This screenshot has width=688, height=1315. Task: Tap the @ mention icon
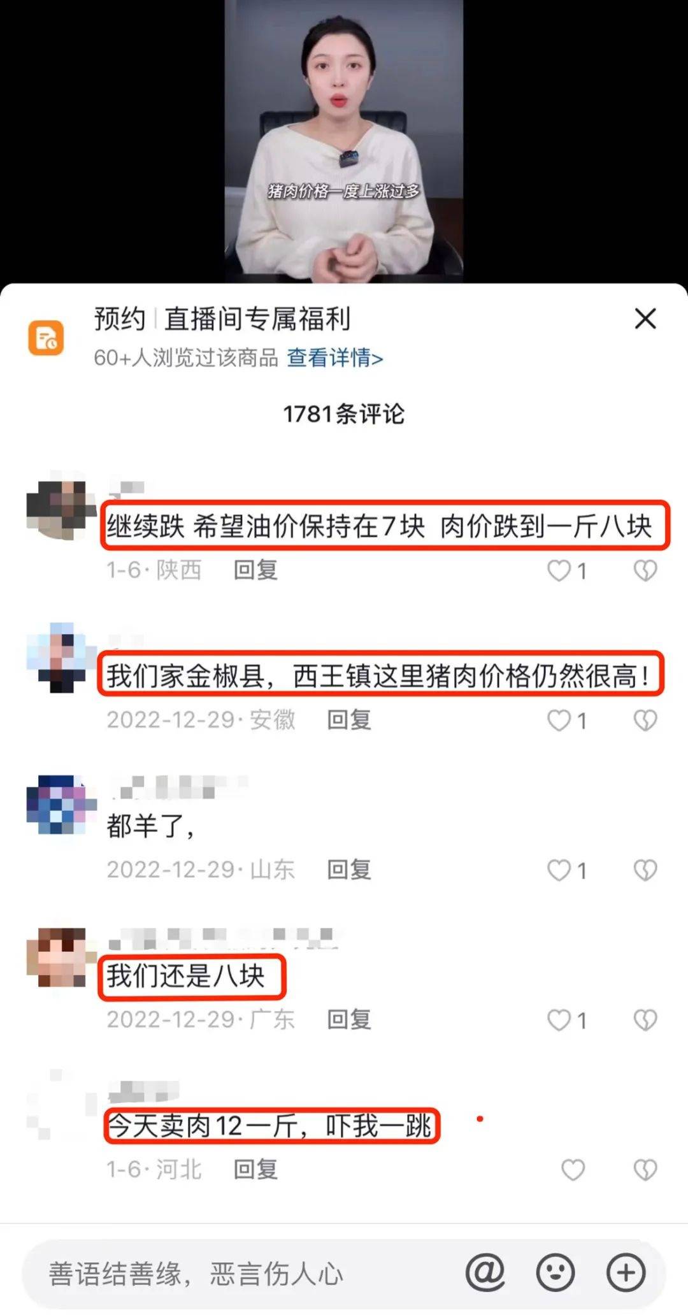tap(485, 1272)
